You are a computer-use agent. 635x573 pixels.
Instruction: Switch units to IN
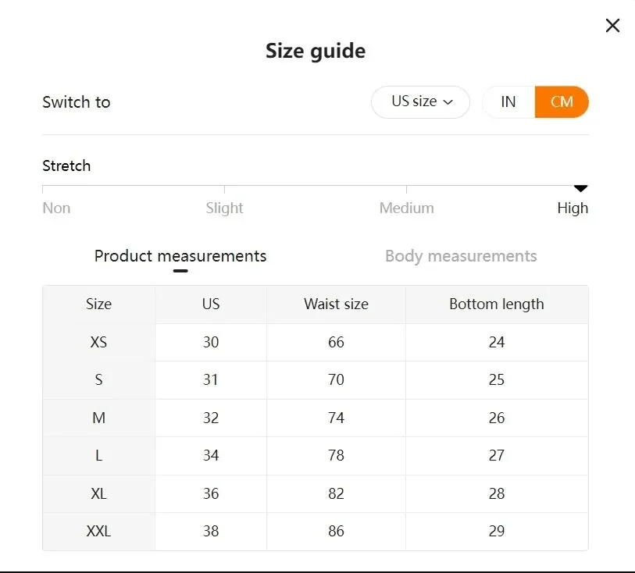point(508,102)
